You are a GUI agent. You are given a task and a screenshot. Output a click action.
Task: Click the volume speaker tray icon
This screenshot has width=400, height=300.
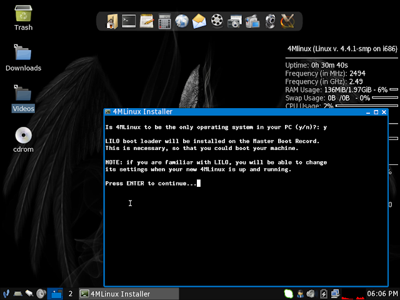tap(312, 294)
